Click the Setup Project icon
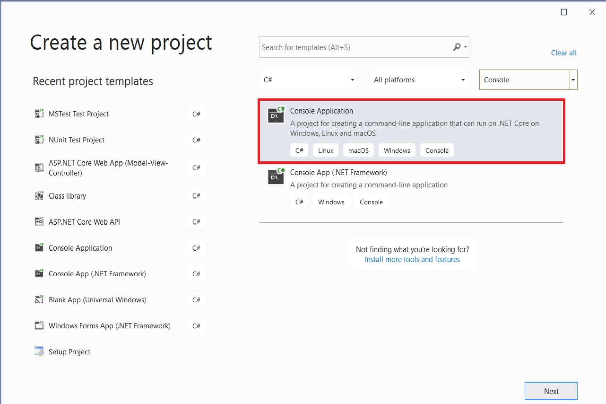Image resolution: width=606 pixels, height=404 pixels. [39, 351]
